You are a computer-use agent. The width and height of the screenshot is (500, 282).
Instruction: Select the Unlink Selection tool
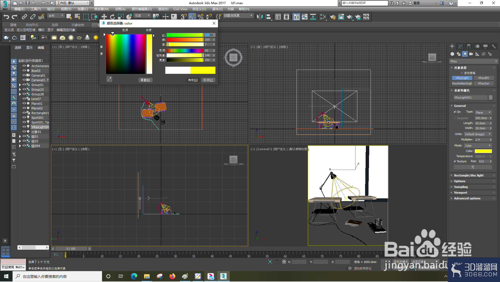[x=33, y=17]
